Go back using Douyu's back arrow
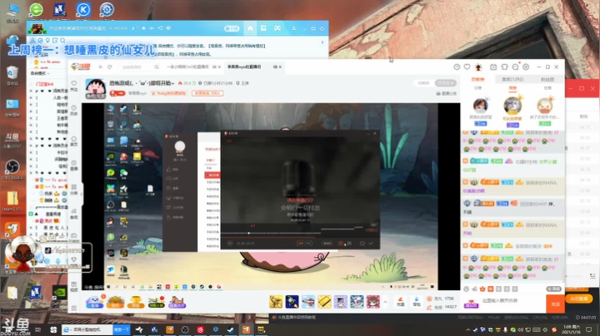600x336 pixels. coord(101,67)
